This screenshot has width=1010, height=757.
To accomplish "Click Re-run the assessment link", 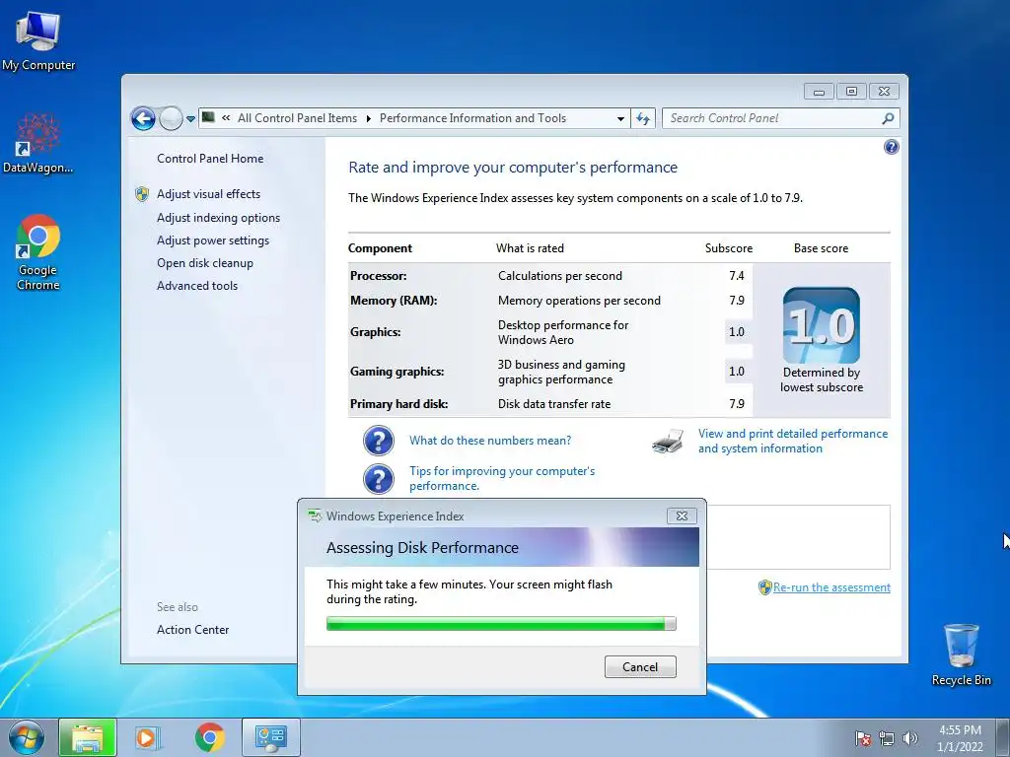I will pos(831,587).
